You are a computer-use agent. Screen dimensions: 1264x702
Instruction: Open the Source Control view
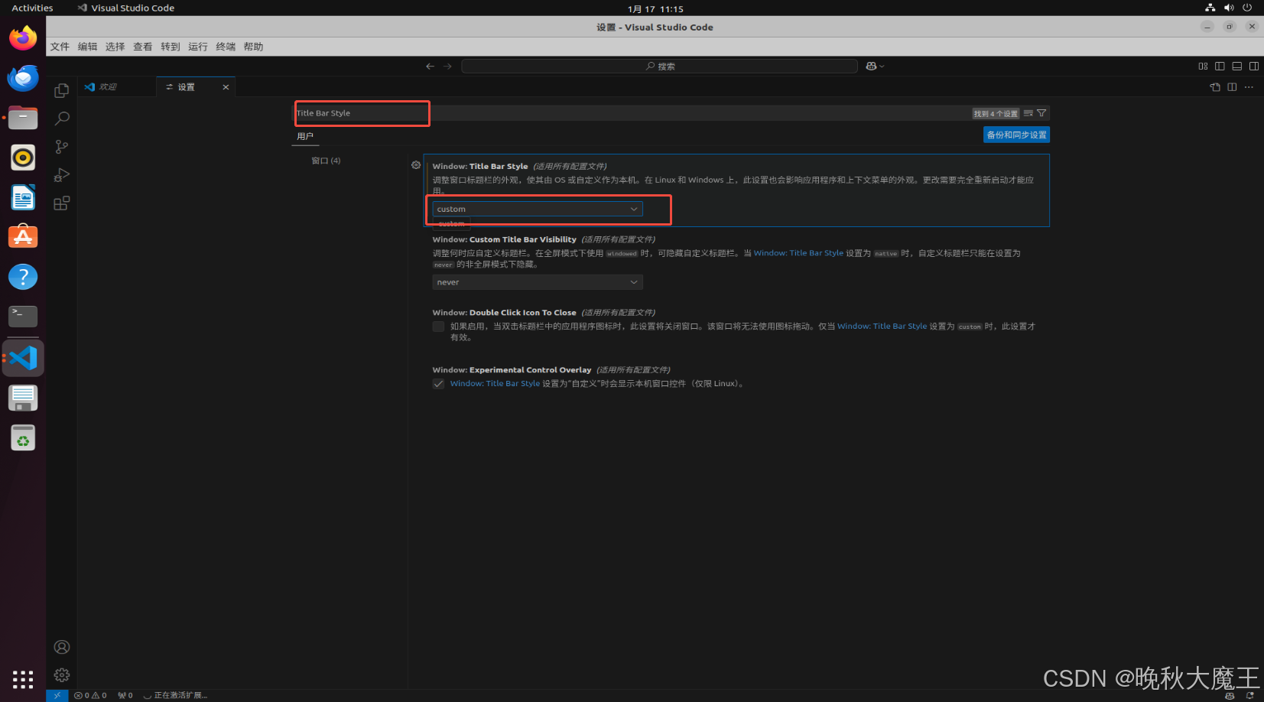tap(62, 147)
